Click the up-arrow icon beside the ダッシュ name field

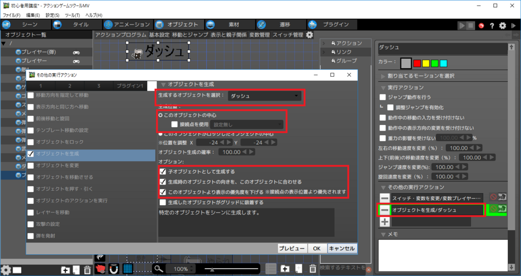tap(511, 48)
